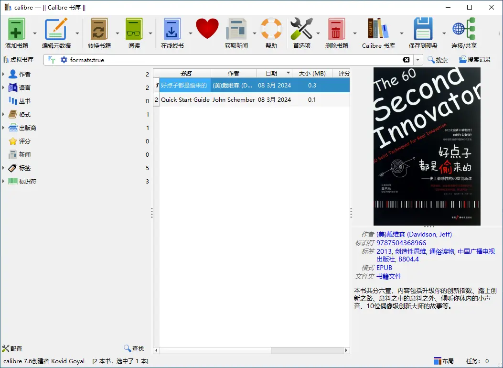Expand the Authors (作者) tree category

(4, 74)
